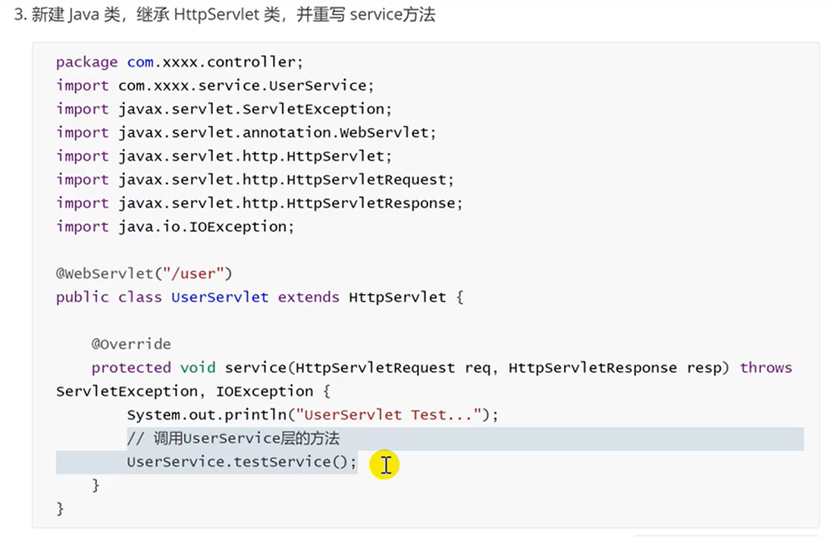Click the HttpServletResponse import line
Screen dimensions: 827x537
pyautogui.click(x=259, y=203)
